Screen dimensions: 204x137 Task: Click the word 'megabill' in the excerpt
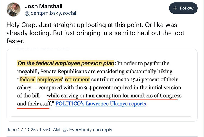coord(27,71)
